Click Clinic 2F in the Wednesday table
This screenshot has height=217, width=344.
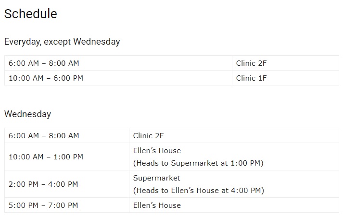[x=148, y=136]
